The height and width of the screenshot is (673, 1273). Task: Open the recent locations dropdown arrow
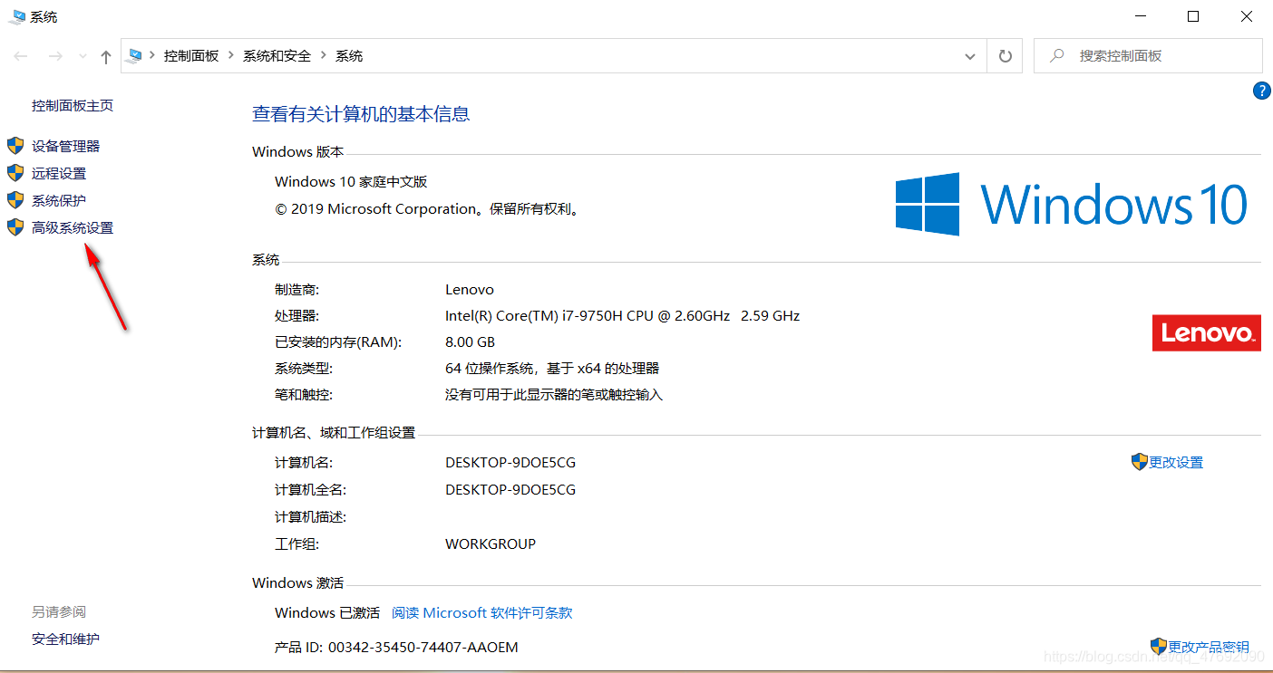(x=83, y=56)
